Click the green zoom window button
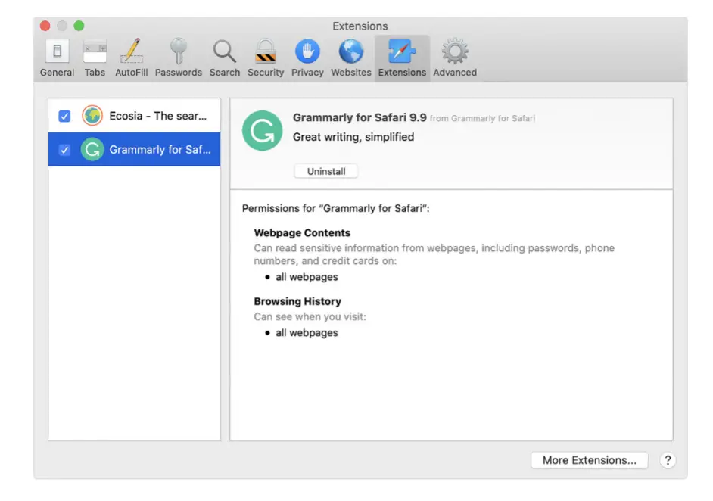713x501 pixels. click(79, 26)
